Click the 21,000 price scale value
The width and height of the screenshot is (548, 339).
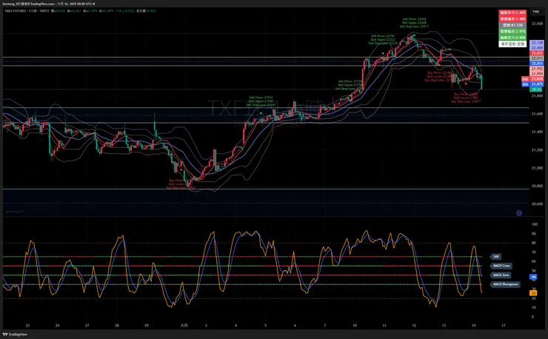(x=537, y=168)
